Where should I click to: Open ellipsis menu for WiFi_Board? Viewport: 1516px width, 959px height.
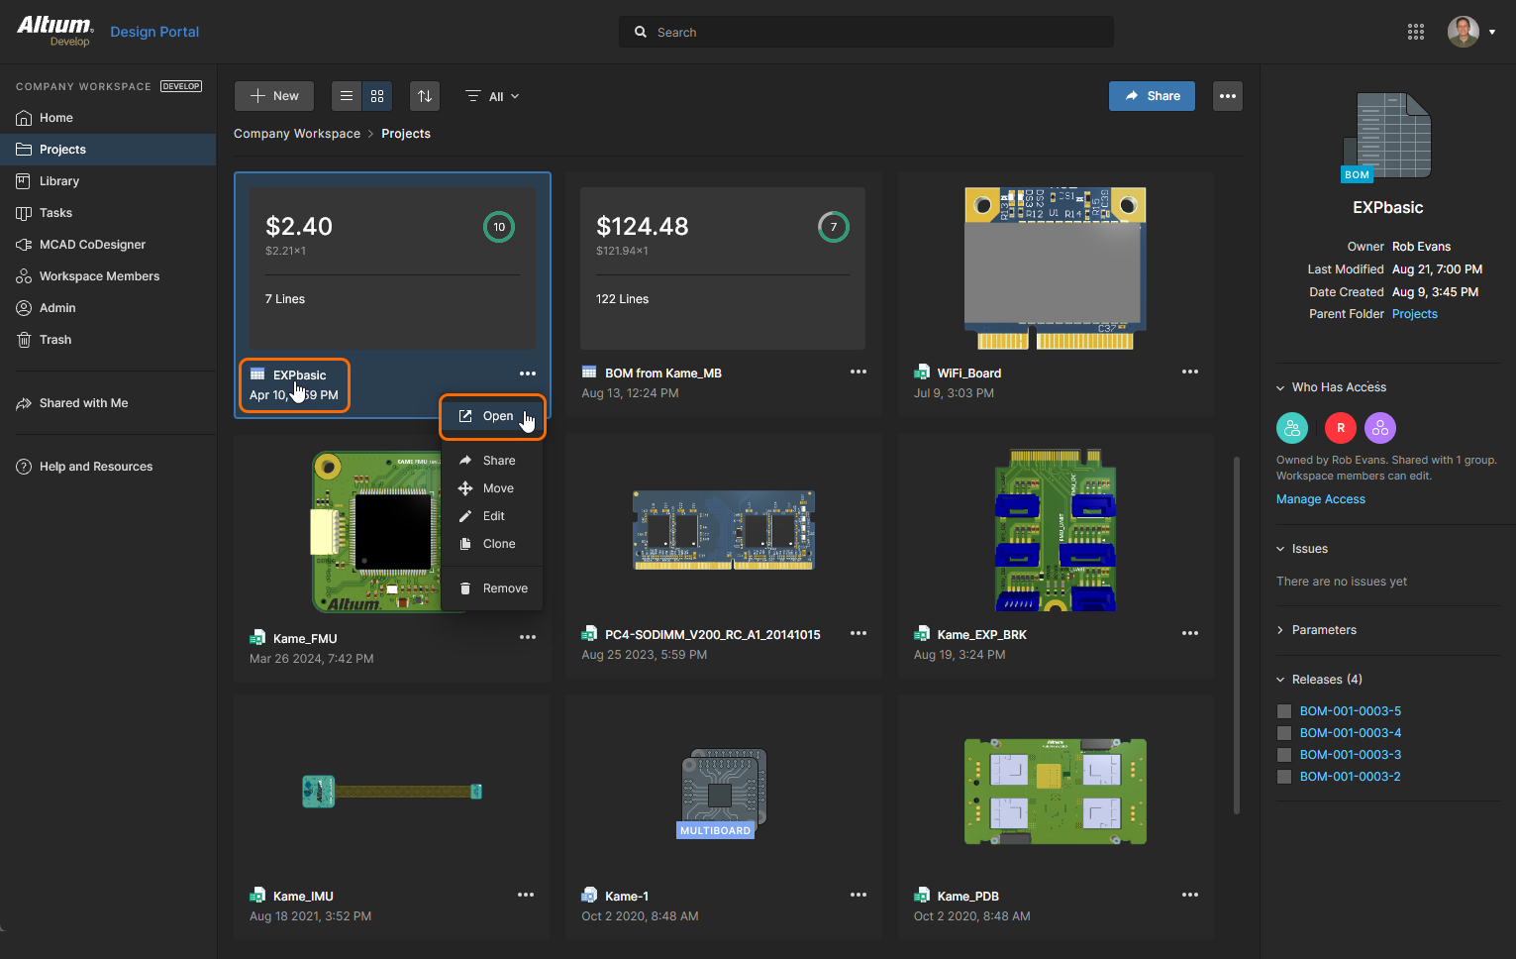point(1190,372)
